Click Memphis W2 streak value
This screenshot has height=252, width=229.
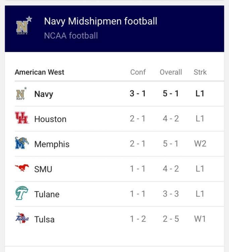click(x=200, y=144)
